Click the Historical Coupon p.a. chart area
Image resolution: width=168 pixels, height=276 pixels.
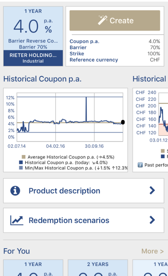click(65, 130)
